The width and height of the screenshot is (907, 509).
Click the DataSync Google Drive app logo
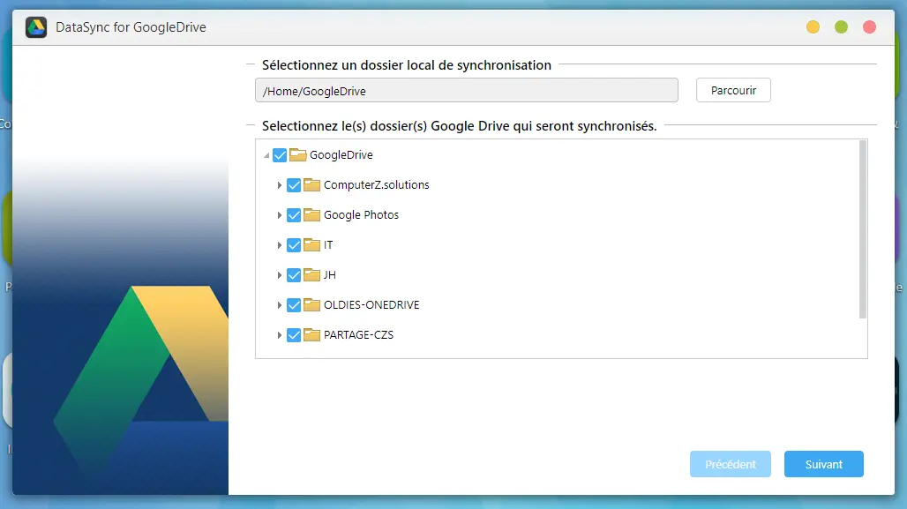34,26
